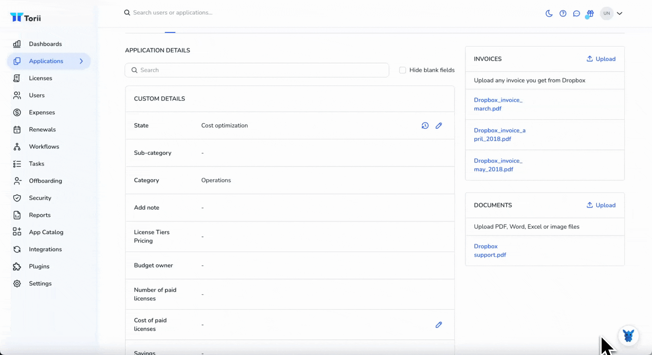Edit Cost of paid licenses pencil icon
652x355 pixels.
[439, 325]
